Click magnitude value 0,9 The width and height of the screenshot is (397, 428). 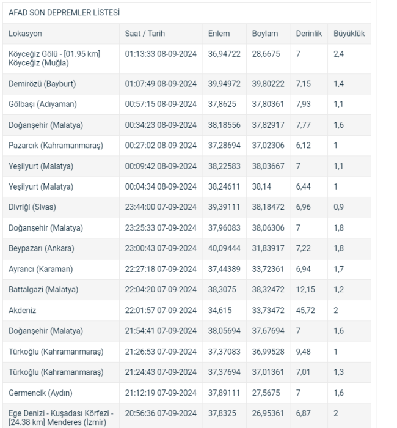(x=338, y=207)
